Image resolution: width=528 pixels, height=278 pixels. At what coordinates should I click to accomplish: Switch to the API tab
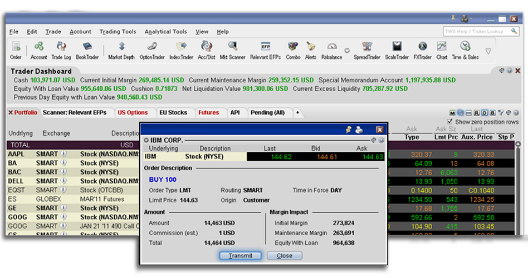click(235, 113)
